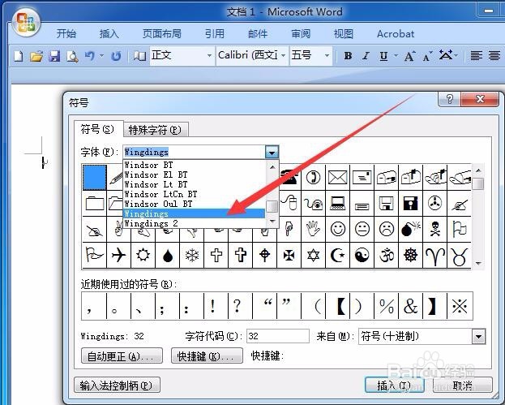Center text alignment icon
Image resolution: width=505 pixels, height=405 pixels.
click(x=494, y=56)
